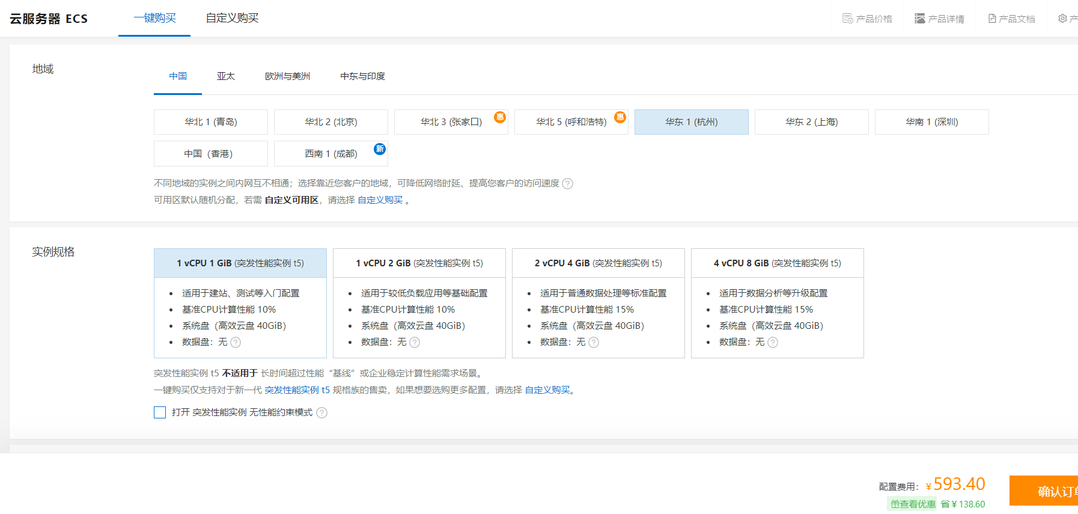1078x514 pixels.
Task: Select the 4 vCPU 8 GiB instance spec
Action: click(x=778, y=303)
